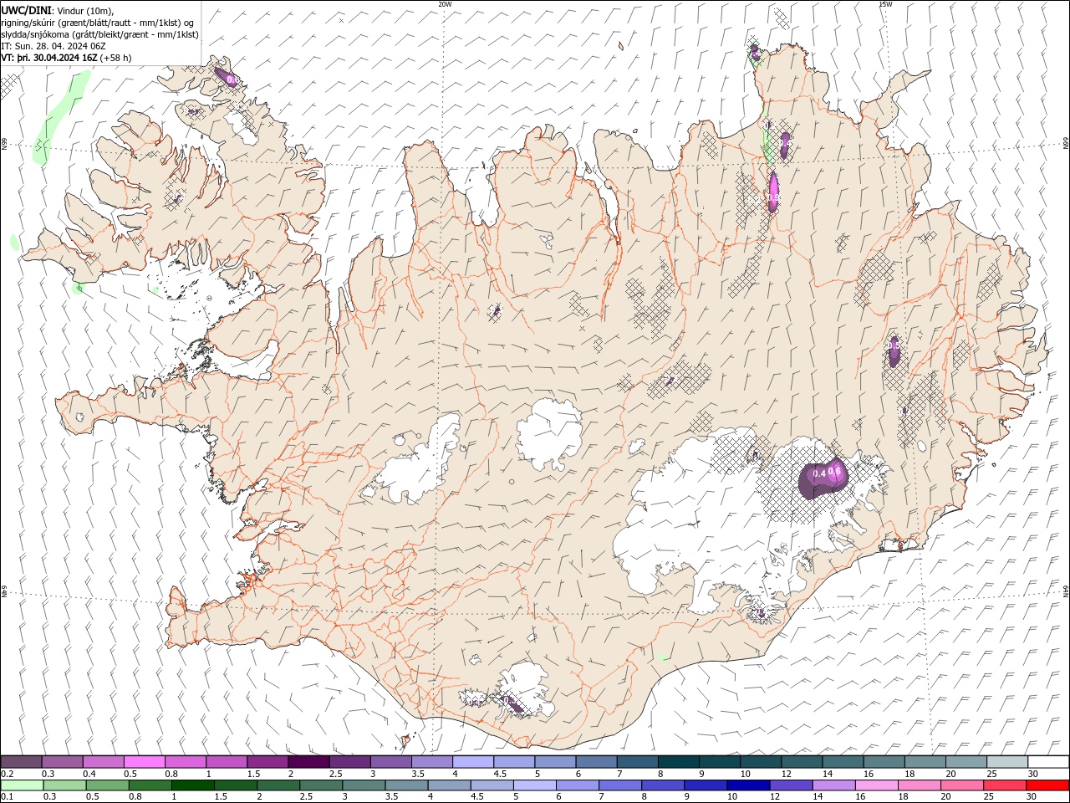Select the 'rigning/skúrir' legend description line
The height and width of the screenshot is (803, 1070).
point(98,23)
